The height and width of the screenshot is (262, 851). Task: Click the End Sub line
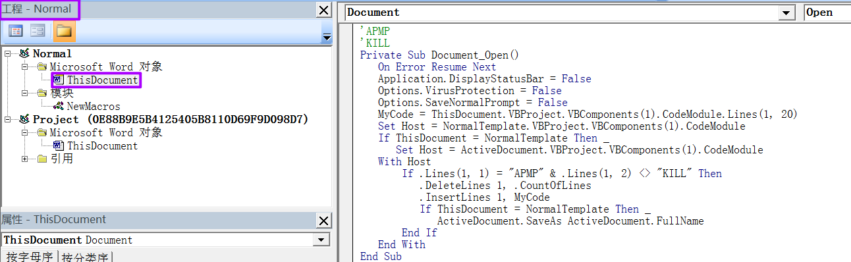tap(380, 257)
